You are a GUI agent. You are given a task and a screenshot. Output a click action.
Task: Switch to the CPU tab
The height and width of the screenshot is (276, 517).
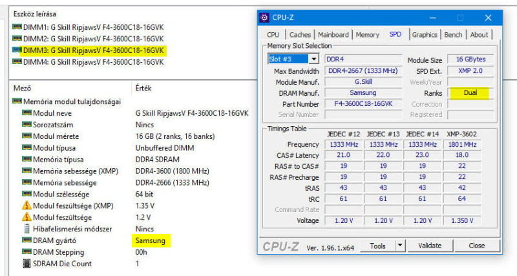(273, 35)
